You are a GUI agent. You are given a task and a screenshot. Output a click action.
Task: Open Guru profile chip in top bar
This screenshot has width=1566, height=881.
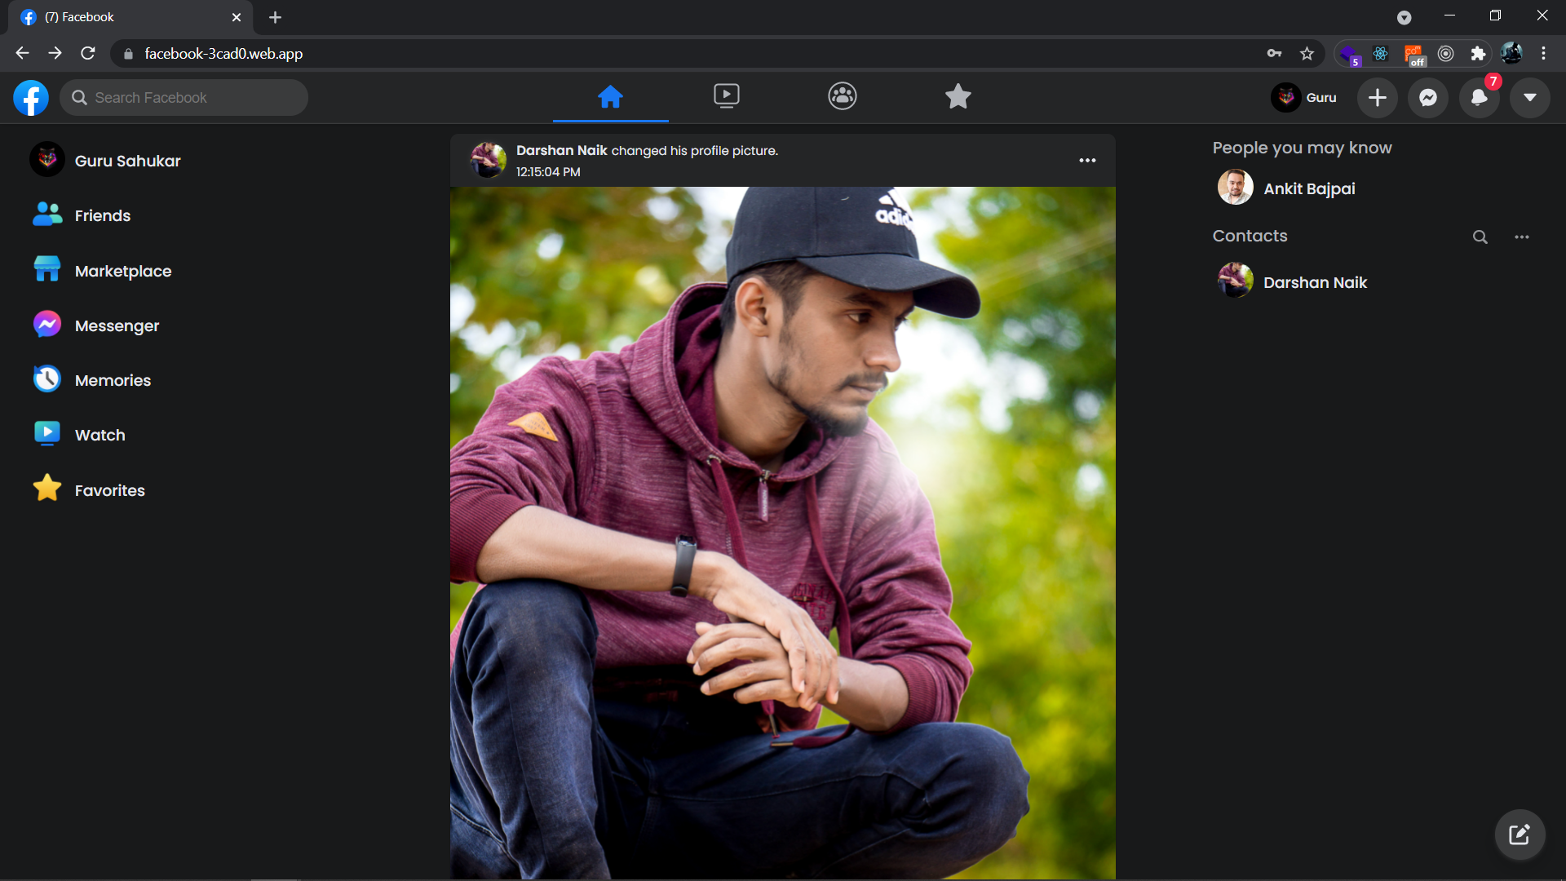click(1304, 98)
